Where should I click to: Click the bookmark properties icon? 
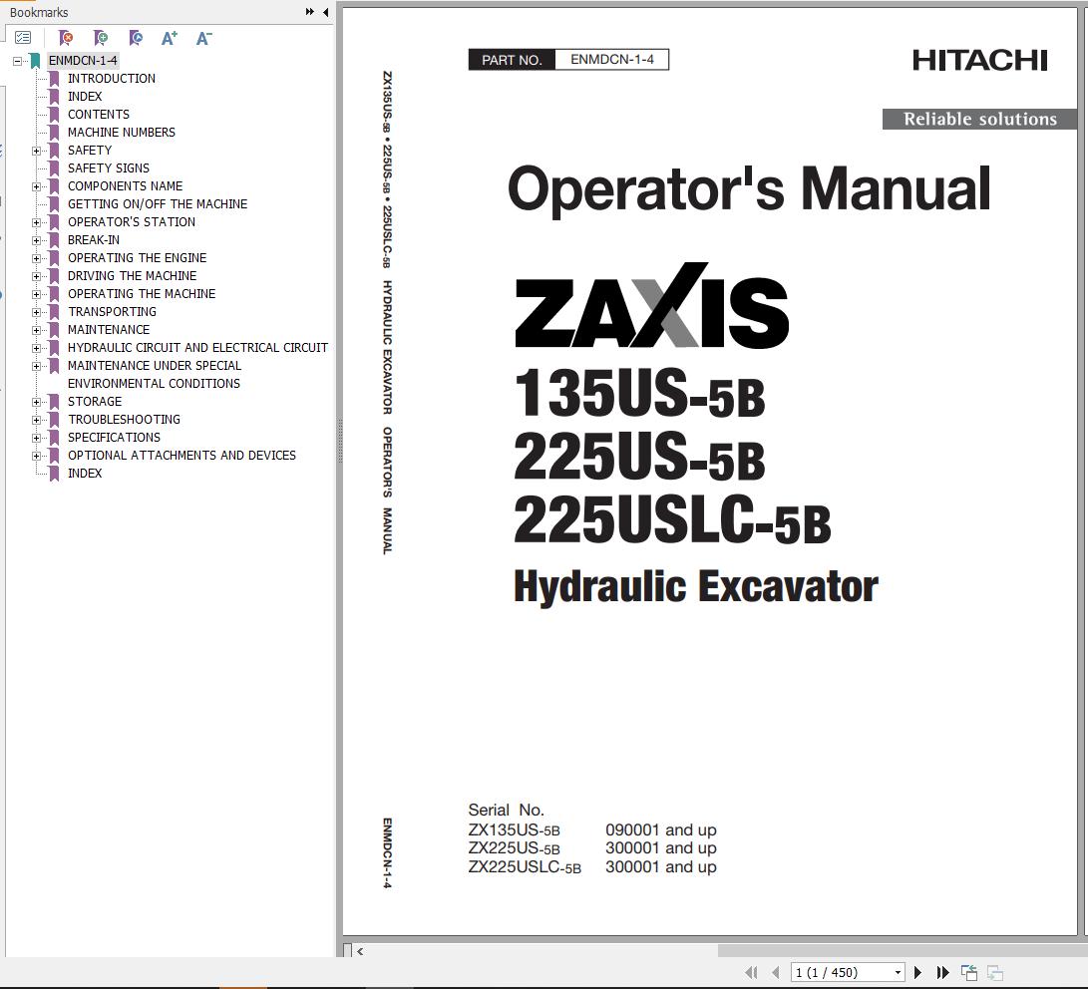136,38
